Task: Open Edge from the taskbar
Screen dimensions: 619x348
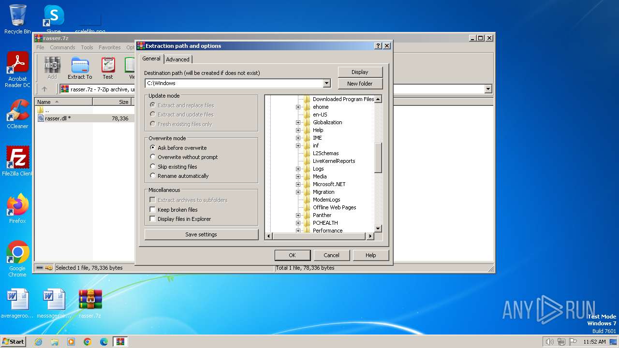Action: coord(104,342)
